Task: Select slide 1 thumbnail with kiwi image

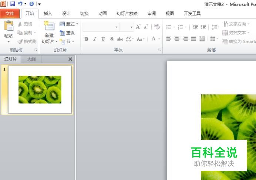Action: (40, 89)
